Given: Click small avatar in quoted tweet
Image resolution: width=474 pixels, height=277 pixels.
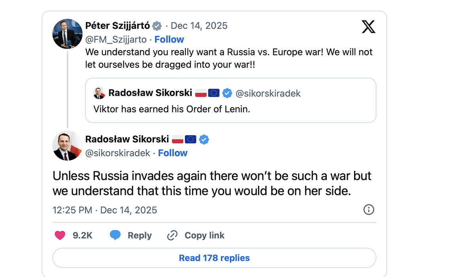Looking at the screenshot, I should click(99, 93).
